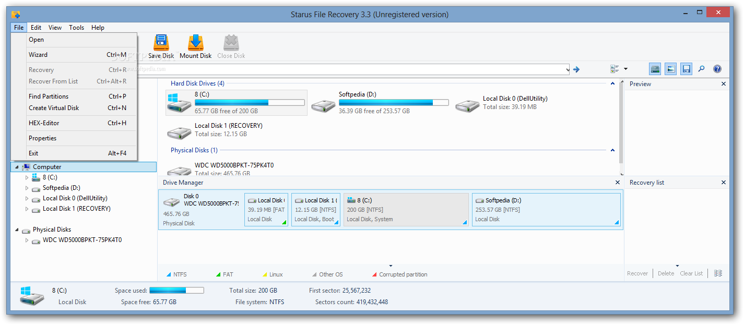Select the 8 (C:) drive icon in Hard Disk Drives
744x325 pixels.
click(x=179, y=103)
